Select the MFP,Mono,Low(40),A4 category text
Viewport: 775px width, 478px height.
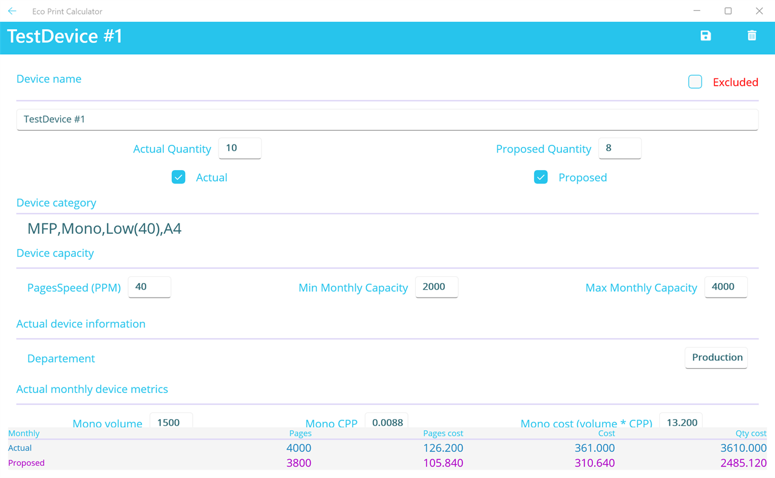(x=104, y=228)
